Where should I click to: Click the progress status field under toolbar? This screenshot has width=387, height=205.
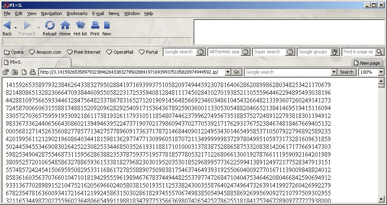click(x=97, y=41)
